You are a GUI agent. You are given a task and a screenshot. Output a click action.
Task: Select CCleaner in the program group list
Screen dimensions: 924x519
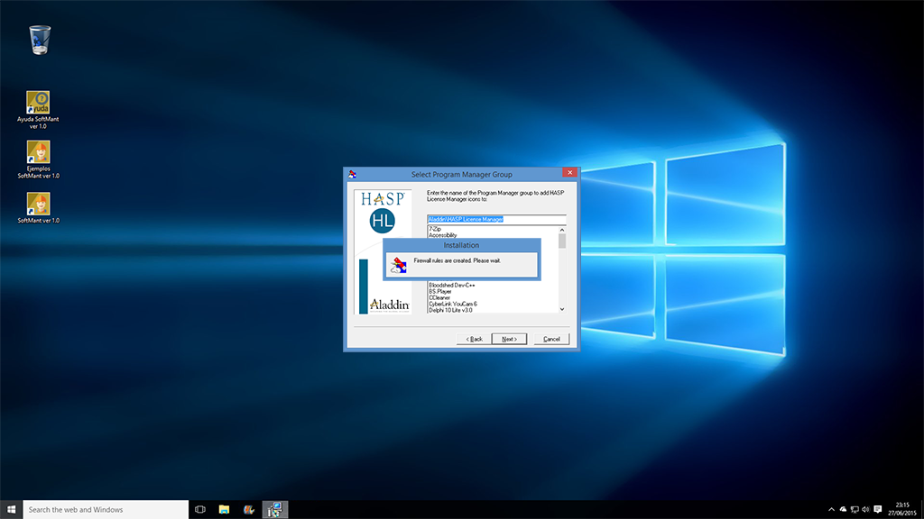point(440,298)
